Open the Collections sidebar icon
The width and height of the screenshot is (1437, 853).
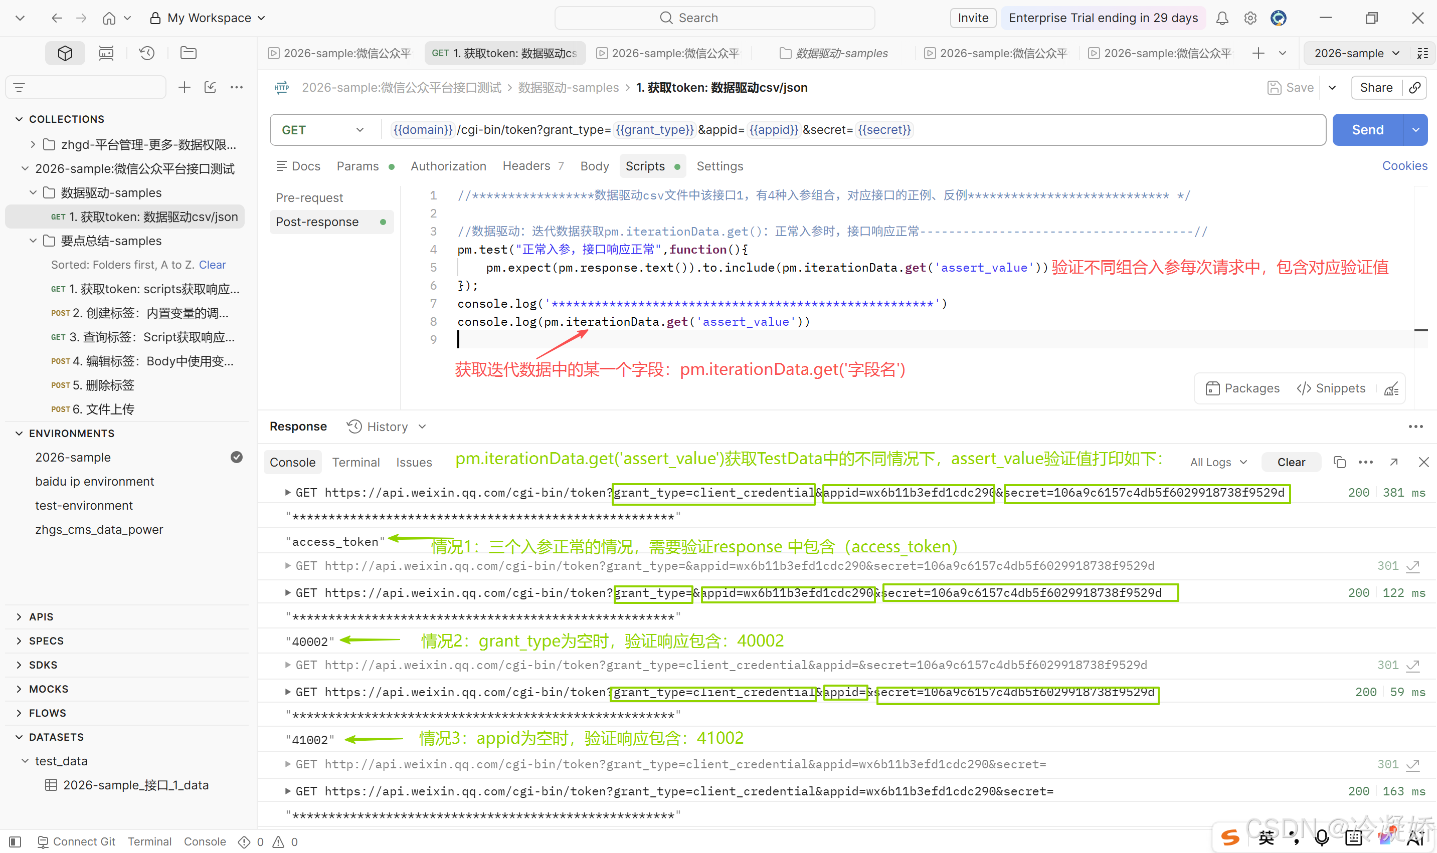coord(65,53)
